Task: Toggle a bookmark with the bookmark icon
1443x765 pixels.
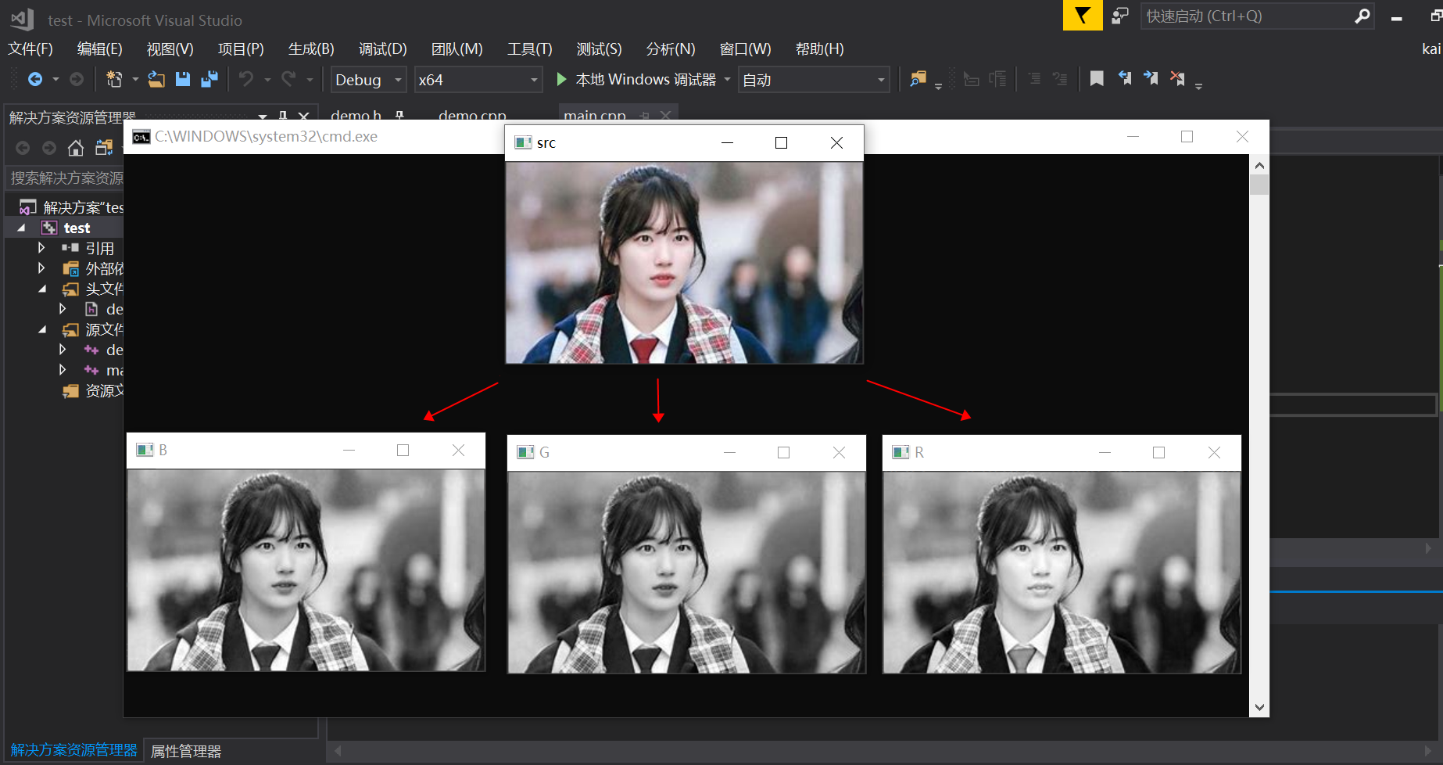Action: pyautogui.click(x=1096, y=78)
